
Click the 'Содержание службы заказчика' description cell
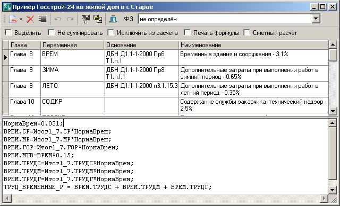pos(254,105)
